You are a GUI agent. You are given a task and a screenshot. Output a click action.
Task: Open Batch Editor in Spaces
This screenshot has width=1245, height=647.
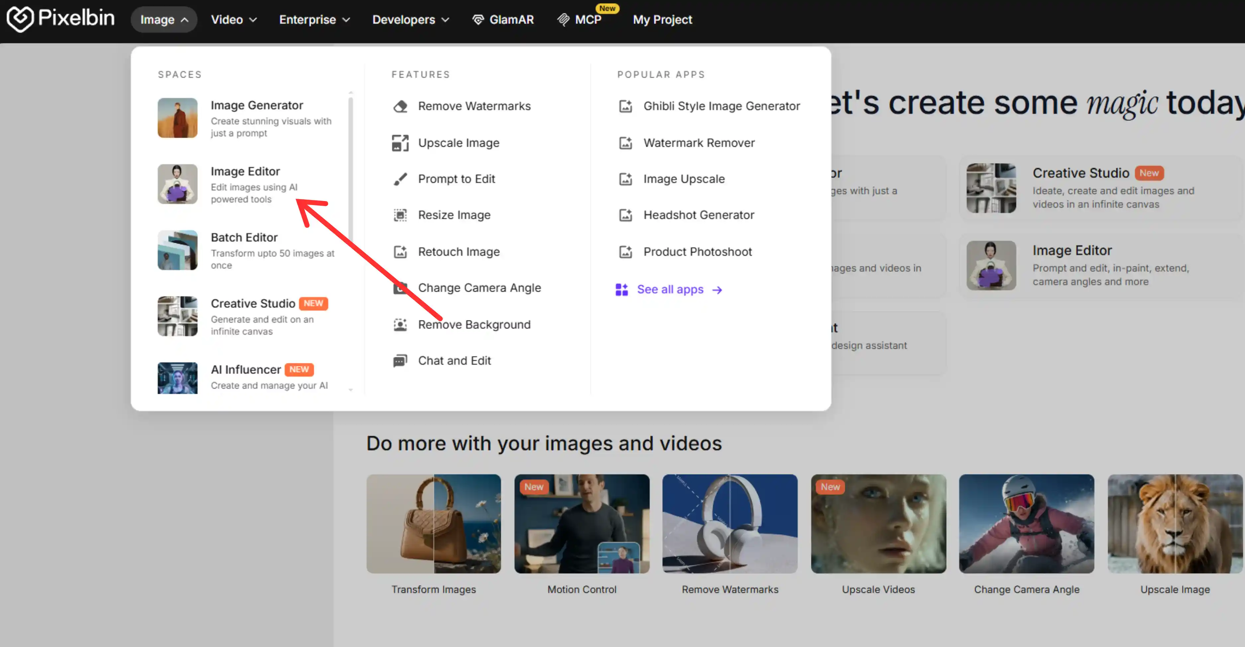246,251
